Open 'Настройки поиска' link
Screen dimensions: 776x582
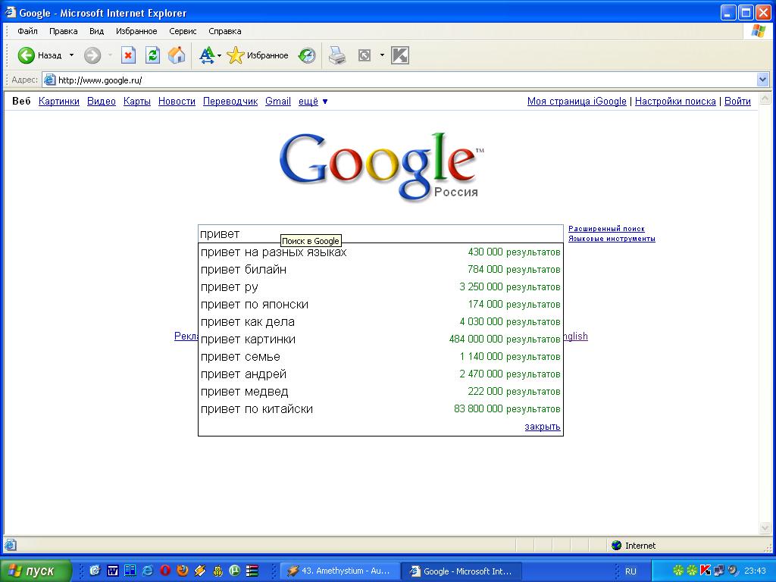pos(675,102)
